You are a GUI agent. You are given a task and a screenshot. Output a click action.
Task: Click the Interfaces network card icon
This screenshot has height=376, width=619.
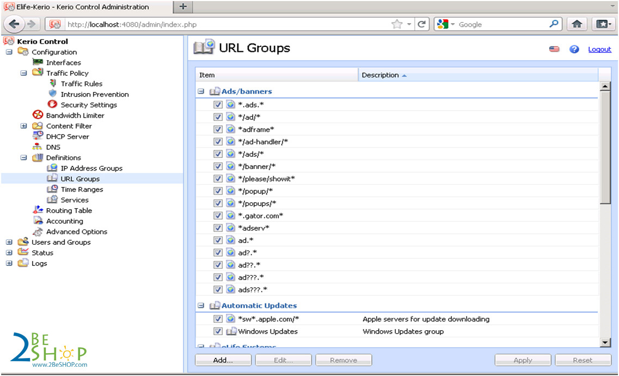pos(38,62)
